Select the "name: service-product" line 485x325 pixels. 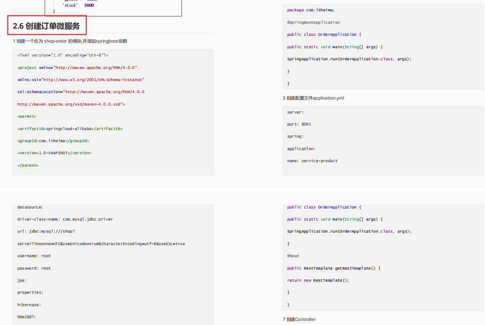pyautogui.click(x=312, y=161)
